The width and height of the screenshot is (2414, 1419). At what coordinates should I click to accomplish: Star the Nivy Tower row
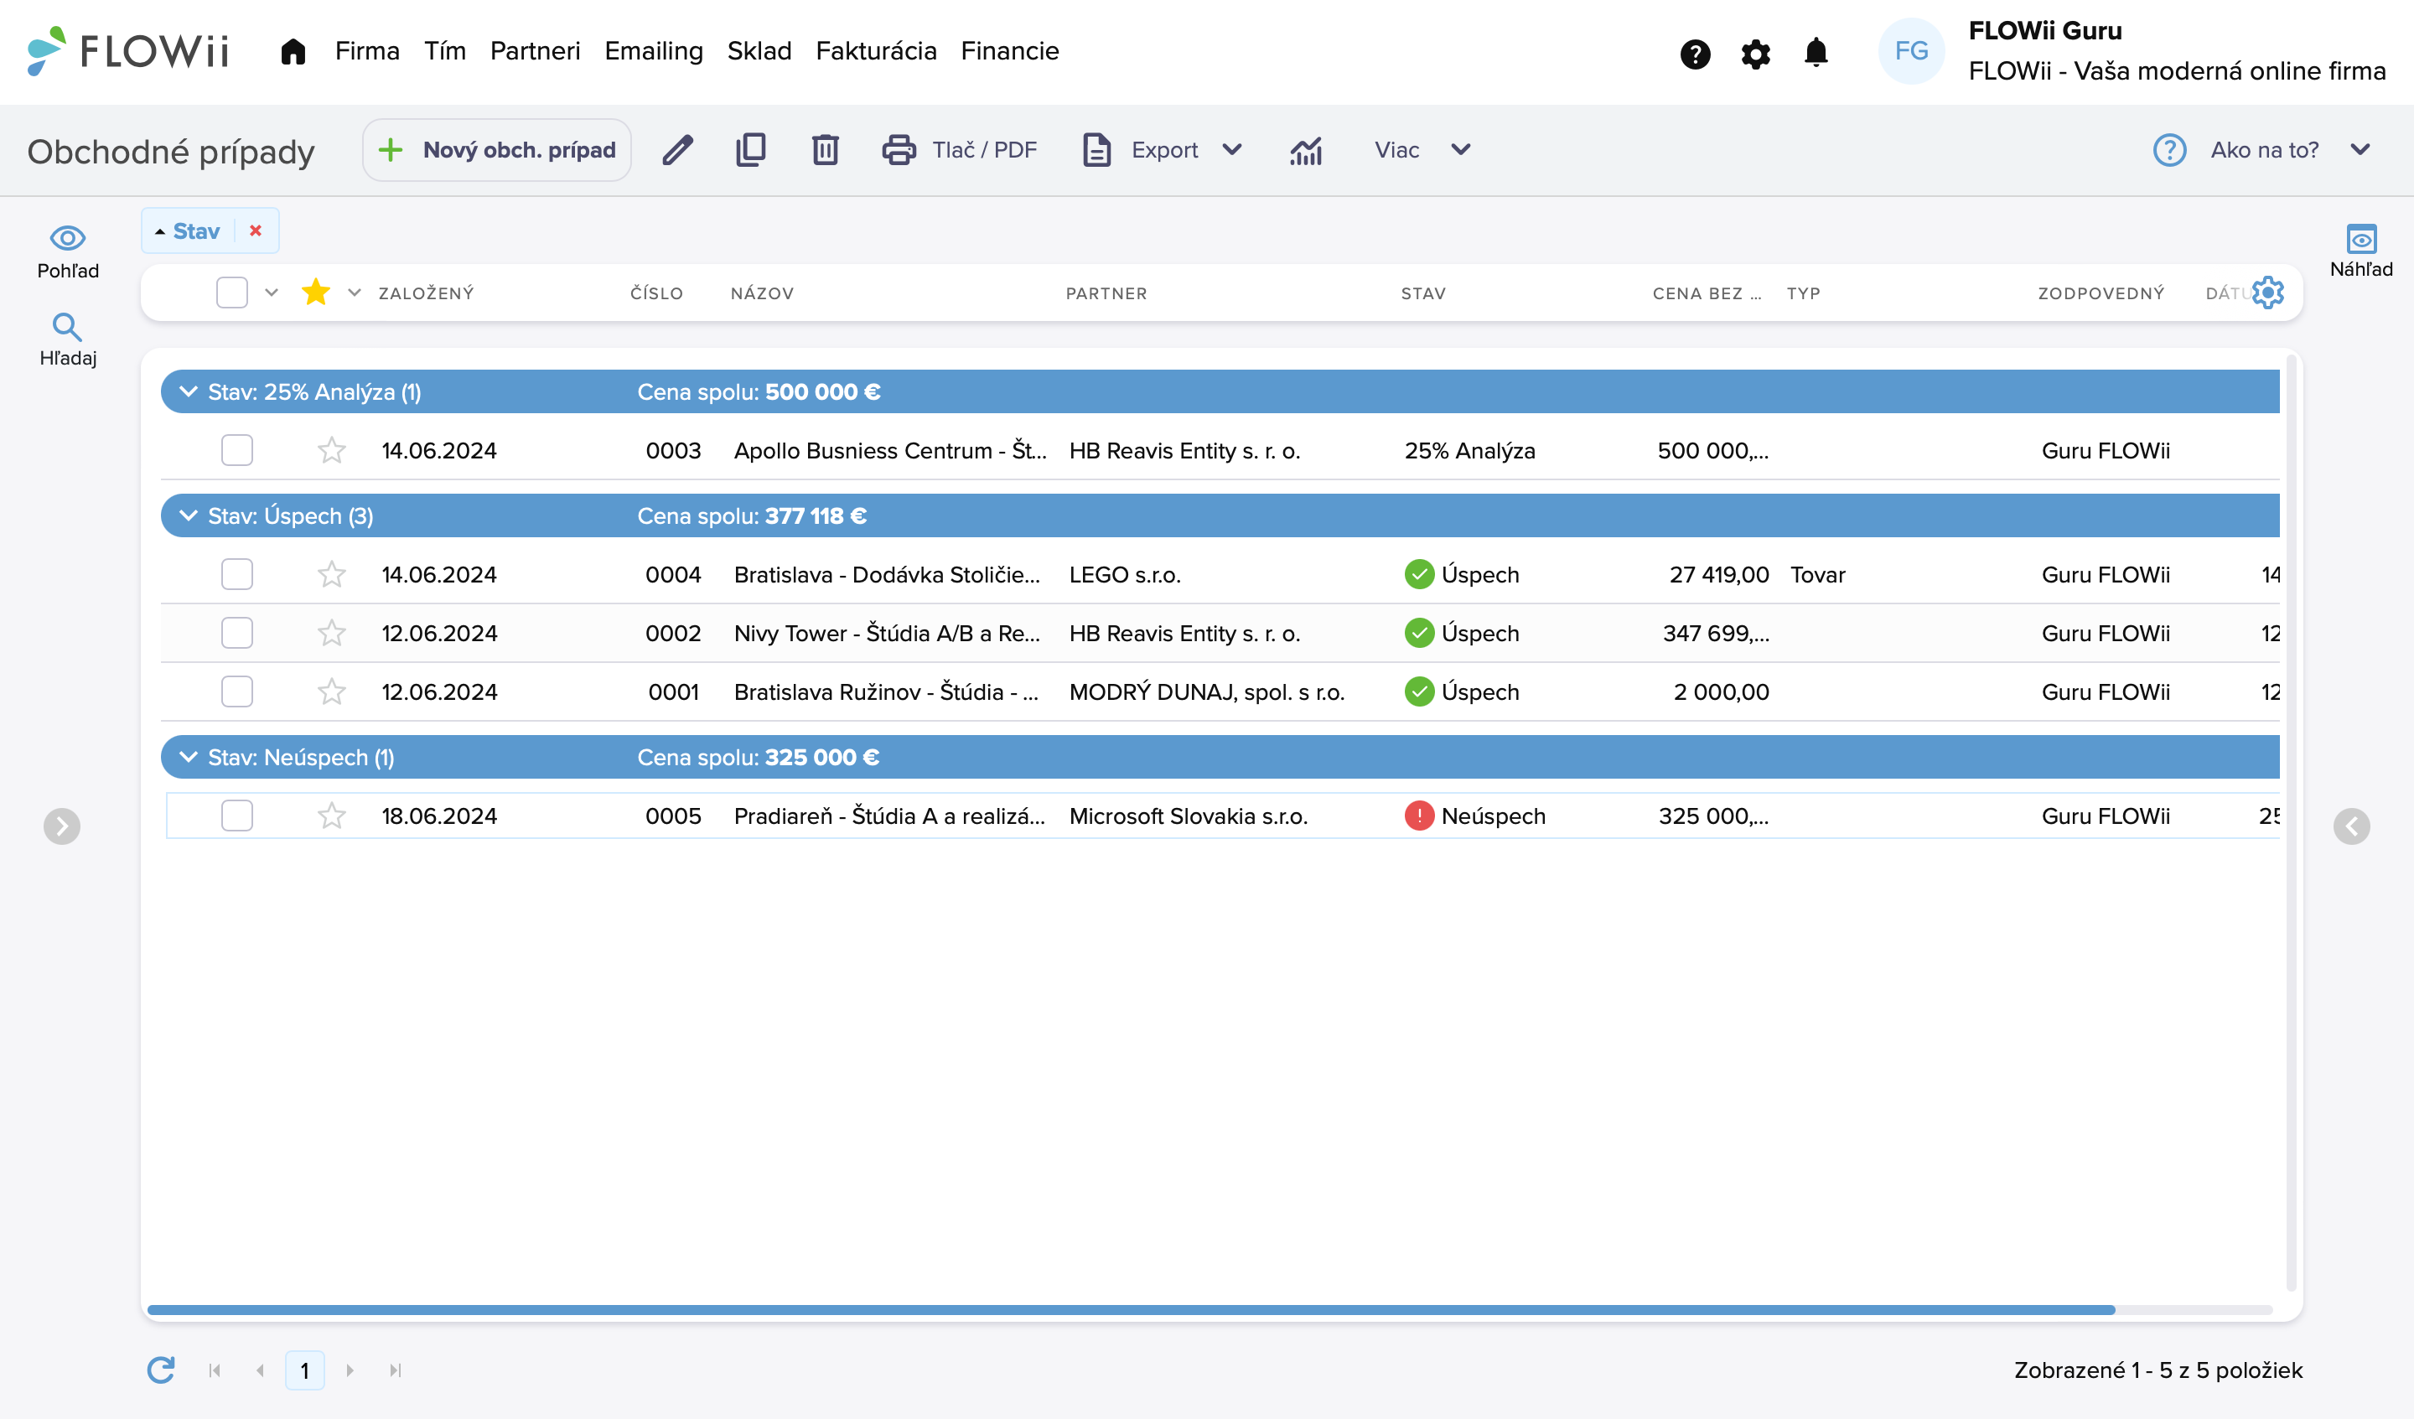[x=331, y=632]
